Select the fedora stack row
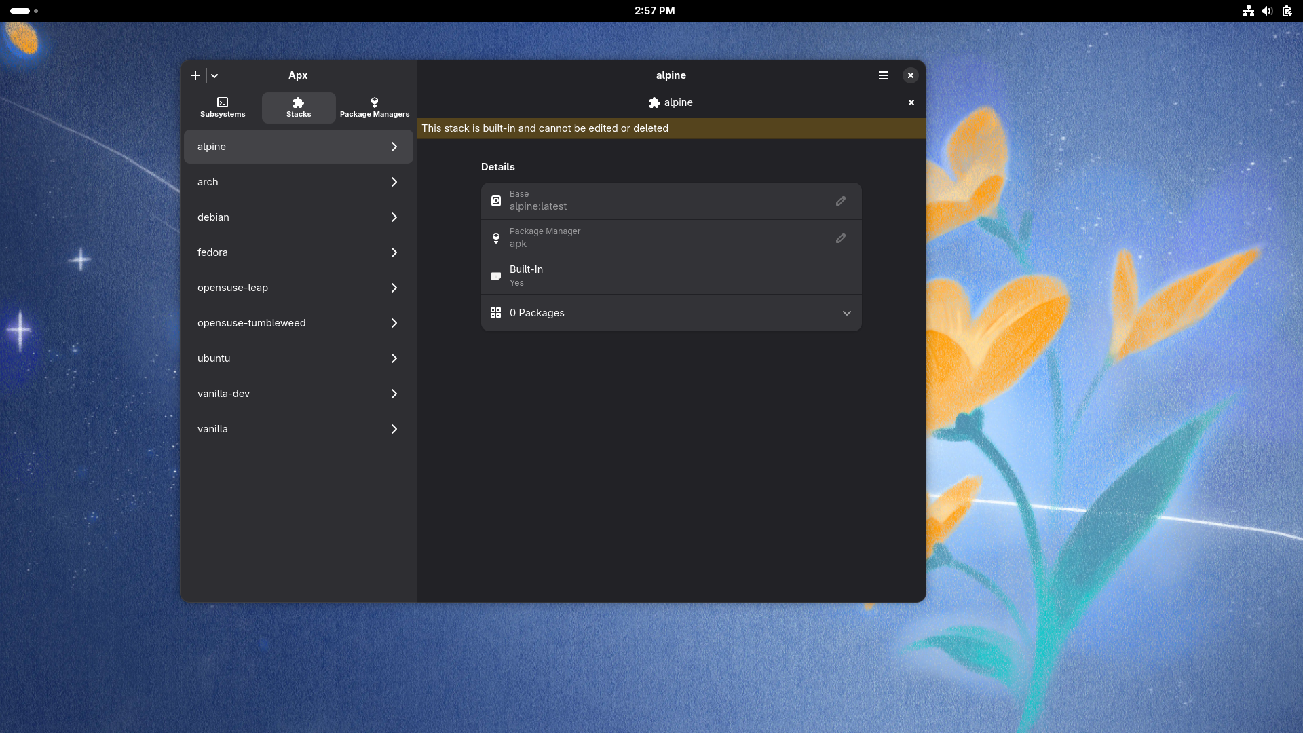 [x=299, y=252]
